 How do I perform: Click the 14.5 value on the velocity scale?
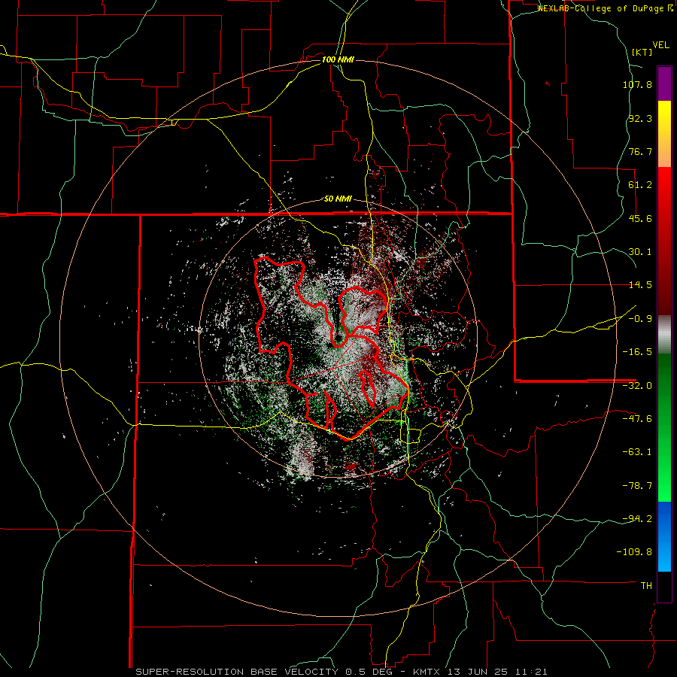[640, 285]
